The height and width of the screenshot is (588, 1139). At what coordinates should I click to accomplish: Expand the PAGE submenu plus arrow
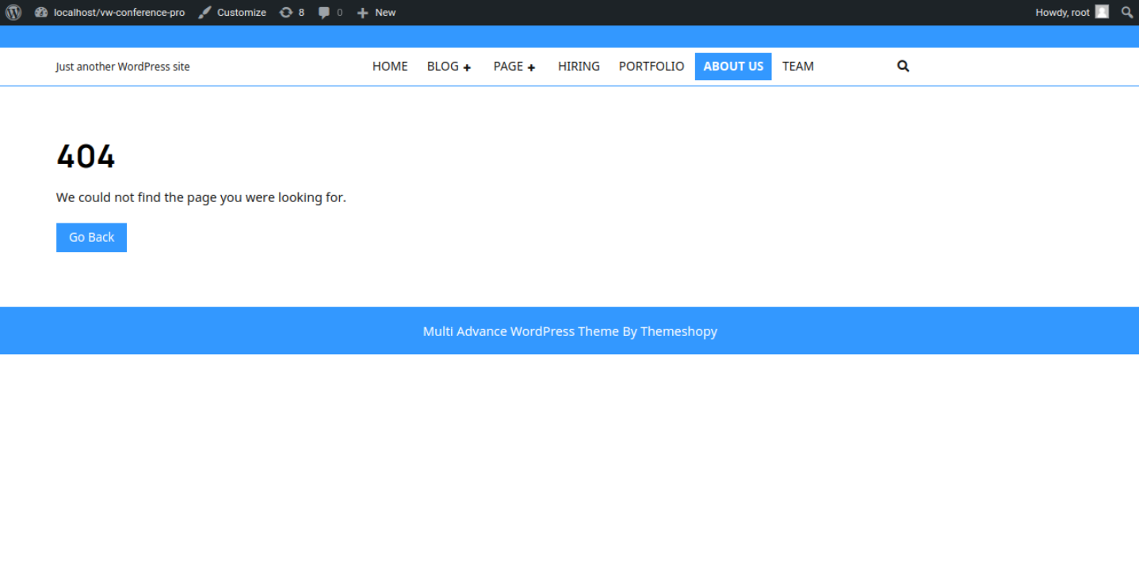click(531, 68)
